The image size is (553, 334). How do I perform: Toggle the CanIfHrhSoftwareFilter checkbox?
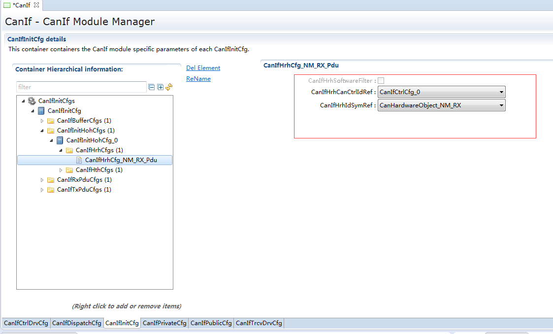[381, 80]
